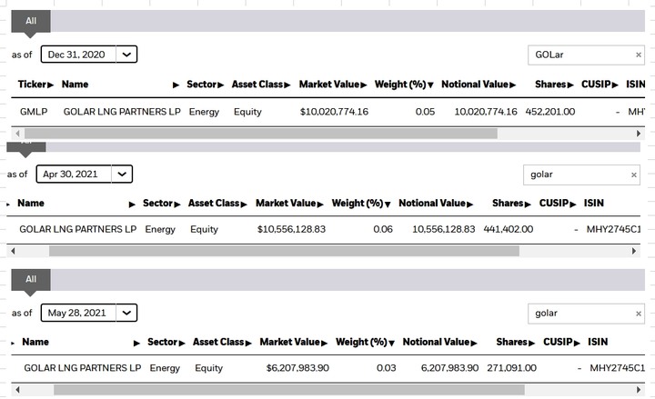Sort May 28 table by Name column
This screenshot has height=399, width=655.
(x=81, y=343)
